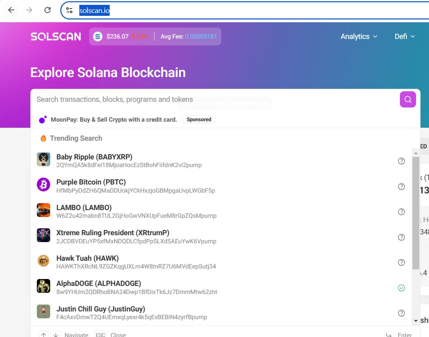
Task: Click the XRtrumP token thumbnail
Action: [x=43, y=235]
